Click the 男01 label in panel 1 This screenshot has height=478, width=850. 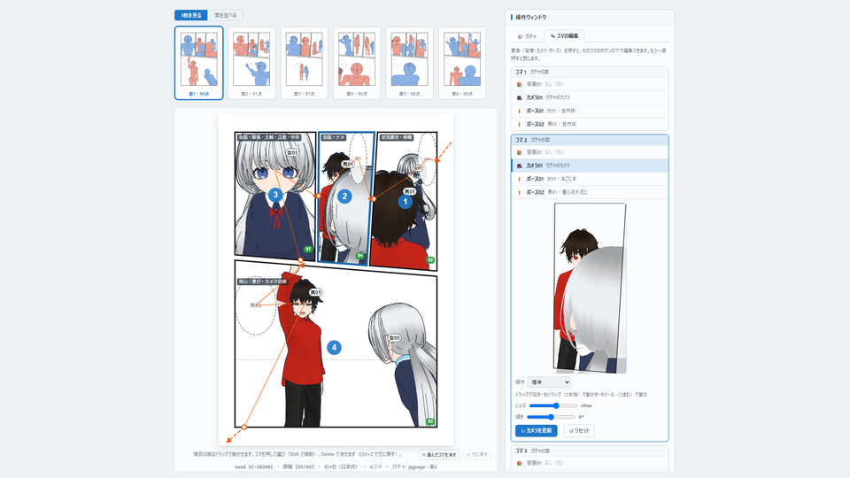(x=409, y=191)
